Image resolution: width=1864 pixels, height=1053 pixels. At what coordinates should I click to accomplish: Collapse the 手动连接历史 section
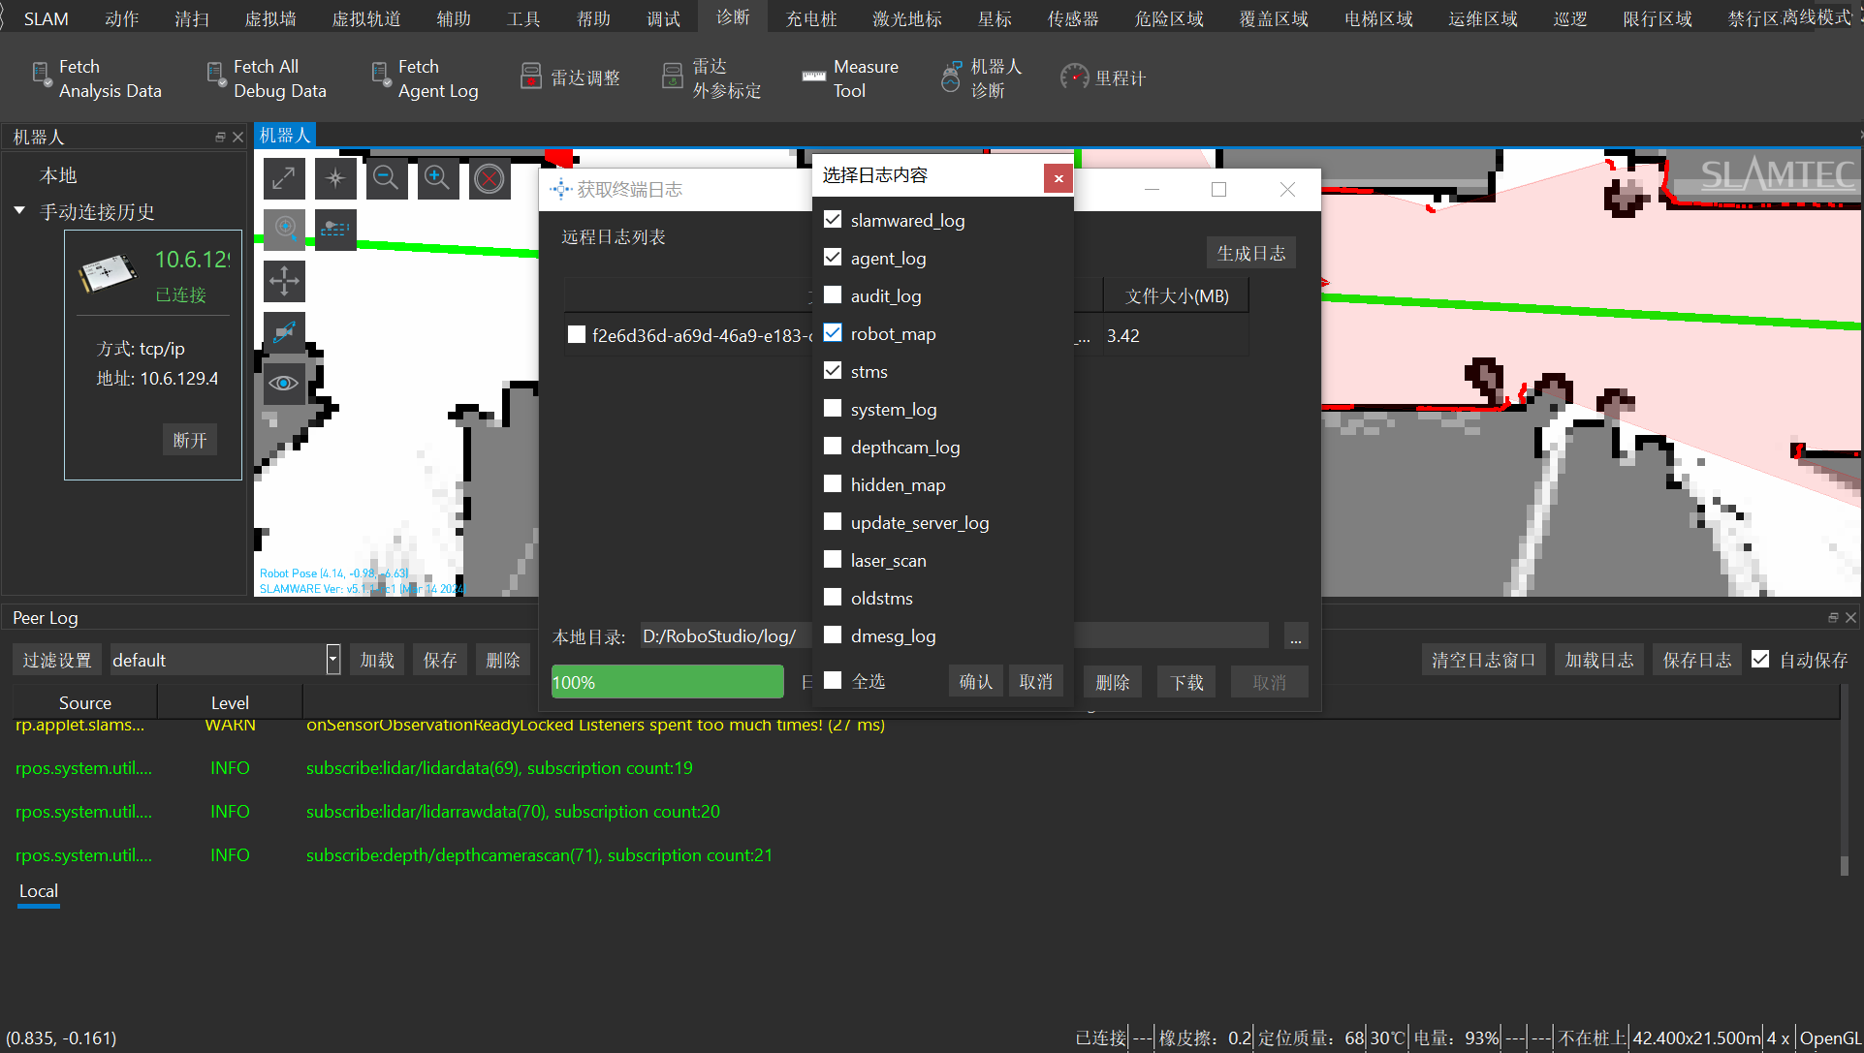[x=18, y=211]
